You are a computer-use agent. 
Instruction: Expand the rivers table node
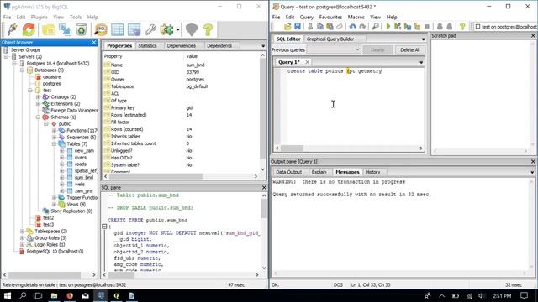pyautogui.click(x=61, y=158)
